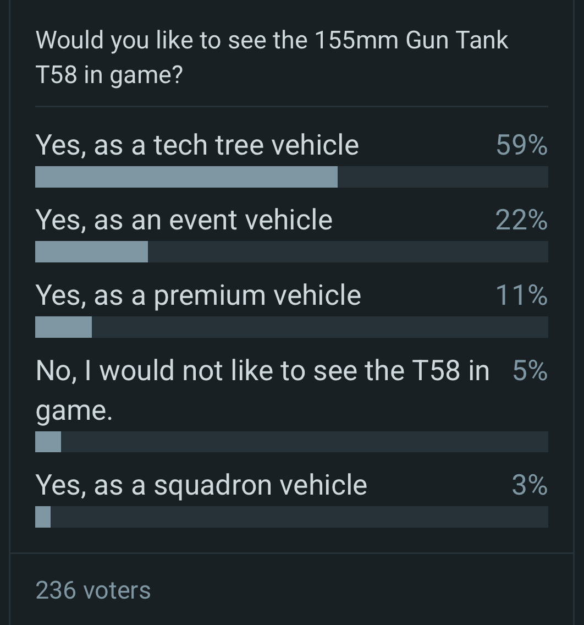584x625 pixels.
Task: Click the filled portion of tech tree bar
Action: coord(186,177)
